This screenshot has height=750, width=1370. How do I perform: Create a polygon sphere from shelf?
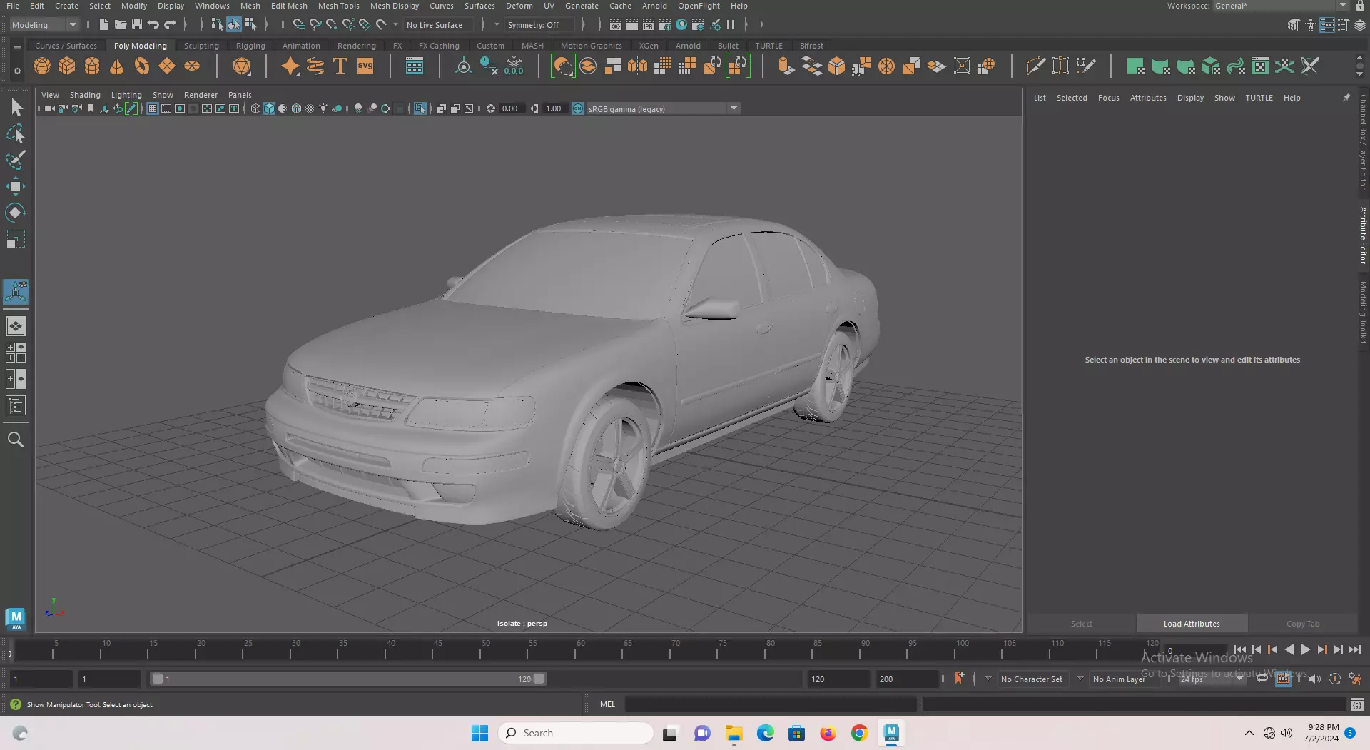pyautogui.click(x=42, y=66)
